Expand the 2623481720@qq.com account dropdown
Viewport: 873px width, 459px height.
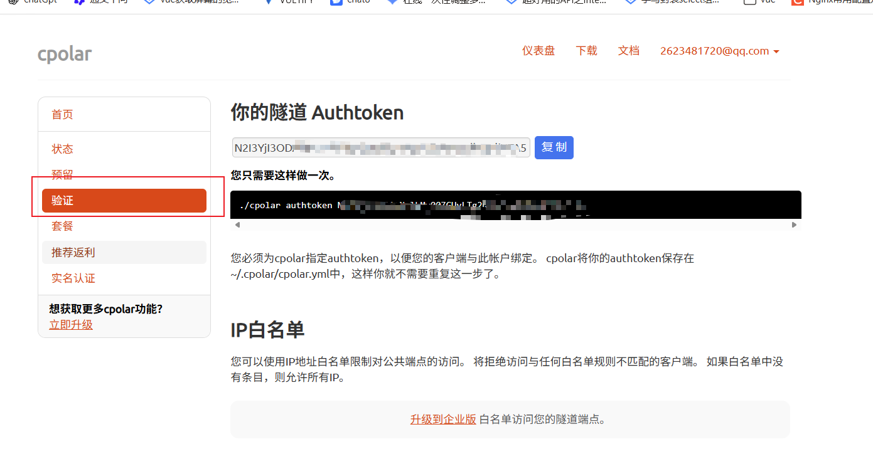(720, 51)
